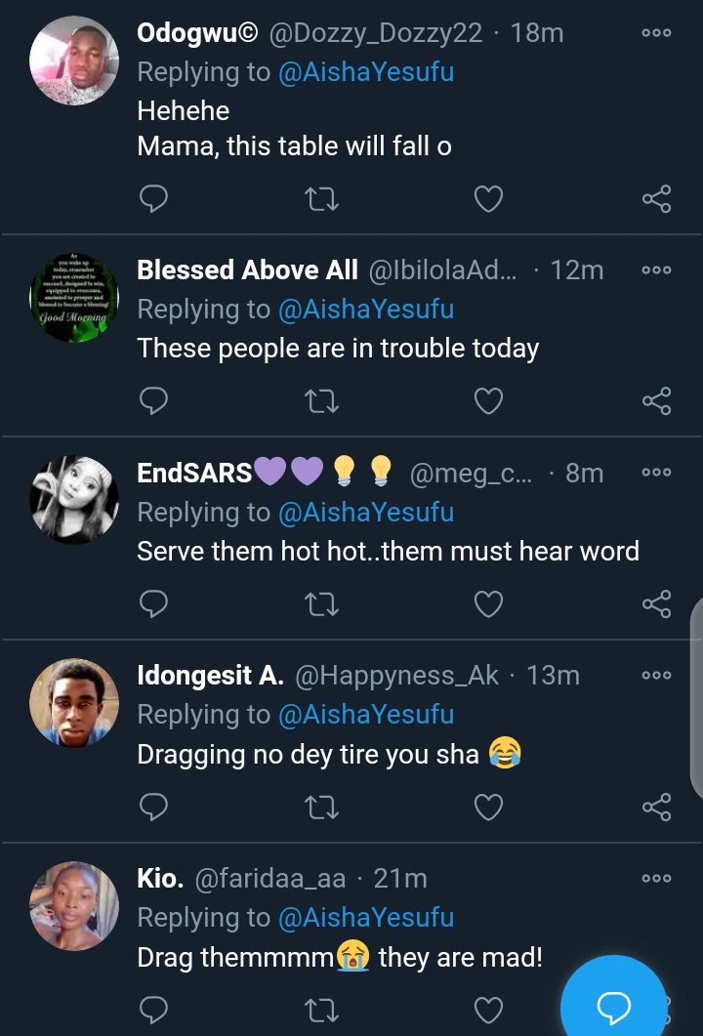Reply to Idongesit A.'s tweet
This screenshot has height=1036, width=703.
coord(154,808)
